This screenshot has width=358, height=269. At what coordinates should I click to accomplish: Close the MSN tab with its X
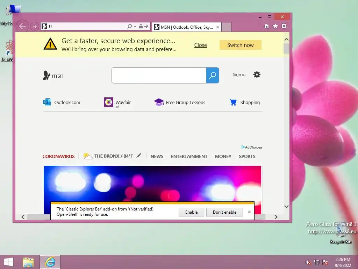click(x=218, y=27)
